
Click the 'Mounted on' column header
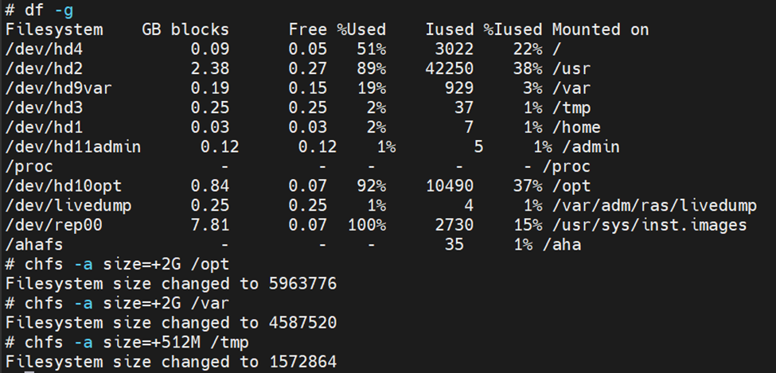coord(600,29)
